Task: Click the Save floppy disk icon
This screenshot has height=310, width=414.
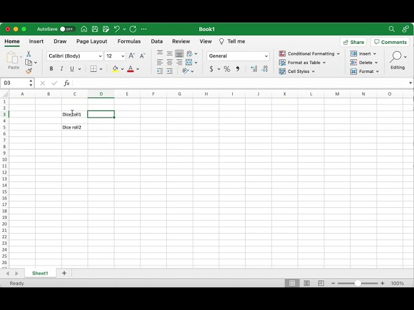Action: coord(95,29)
